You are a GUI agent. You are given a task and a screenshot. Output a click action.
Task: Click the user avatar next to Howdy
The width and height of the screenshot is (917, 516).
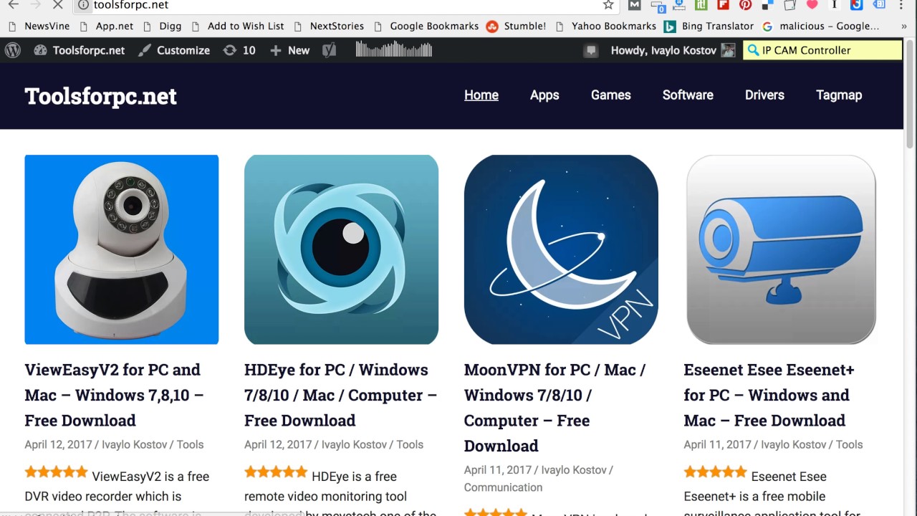[x=728, y=50]
